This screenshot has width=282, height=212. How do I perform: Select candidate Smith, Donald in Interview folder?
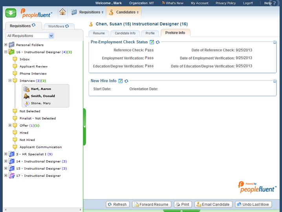point(43,96)
